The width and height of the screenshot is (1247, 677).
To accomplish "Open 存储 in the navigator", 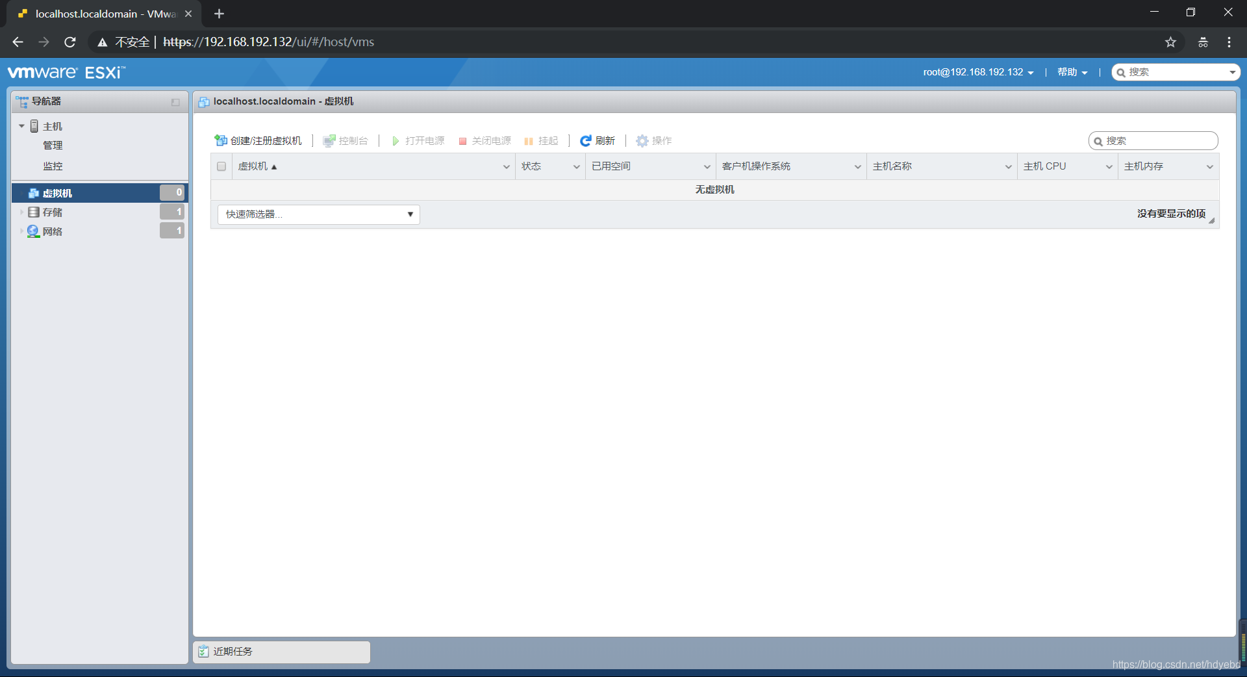I will click(x=53, y=212).
